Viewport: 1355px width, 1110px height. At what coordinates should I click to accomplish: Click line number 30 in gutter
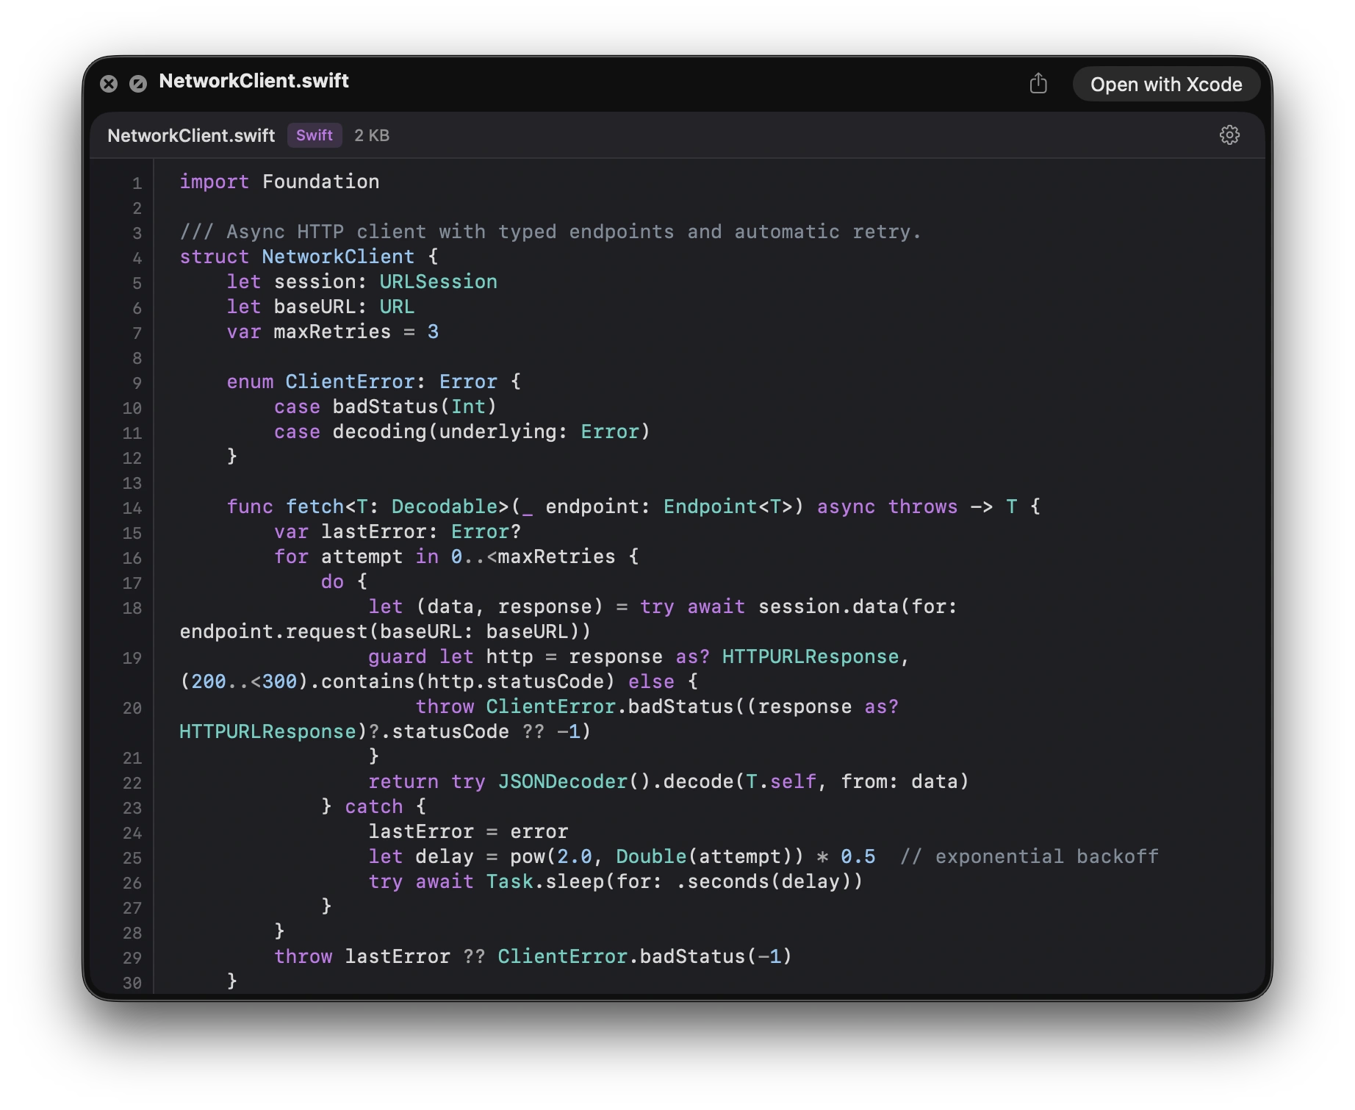132,983
